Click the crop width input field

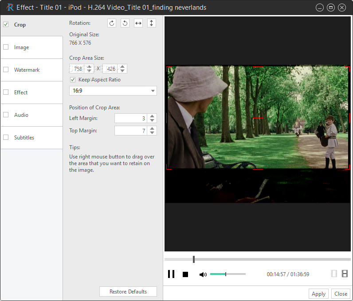tap(77, 69)
